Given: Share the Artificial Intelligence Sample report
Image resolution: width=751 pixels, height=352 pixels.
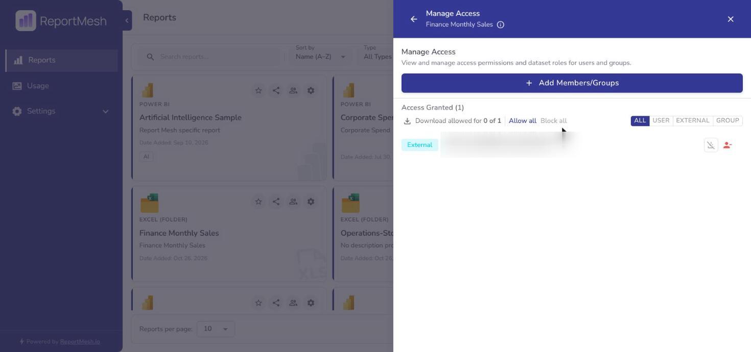Looking at the screenshot, I should [x=276, y=90].
